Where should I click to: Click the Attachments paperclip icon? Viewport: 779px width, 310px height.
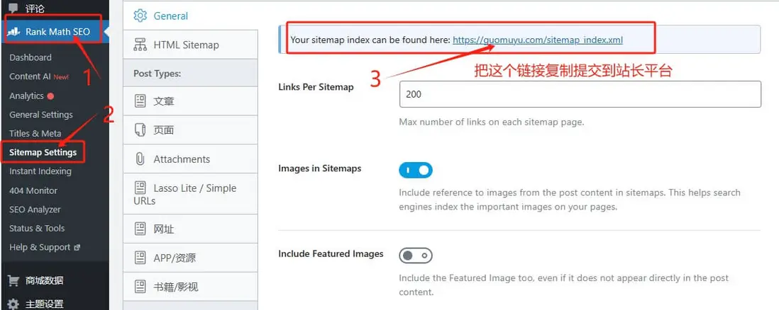click(140, 159)
